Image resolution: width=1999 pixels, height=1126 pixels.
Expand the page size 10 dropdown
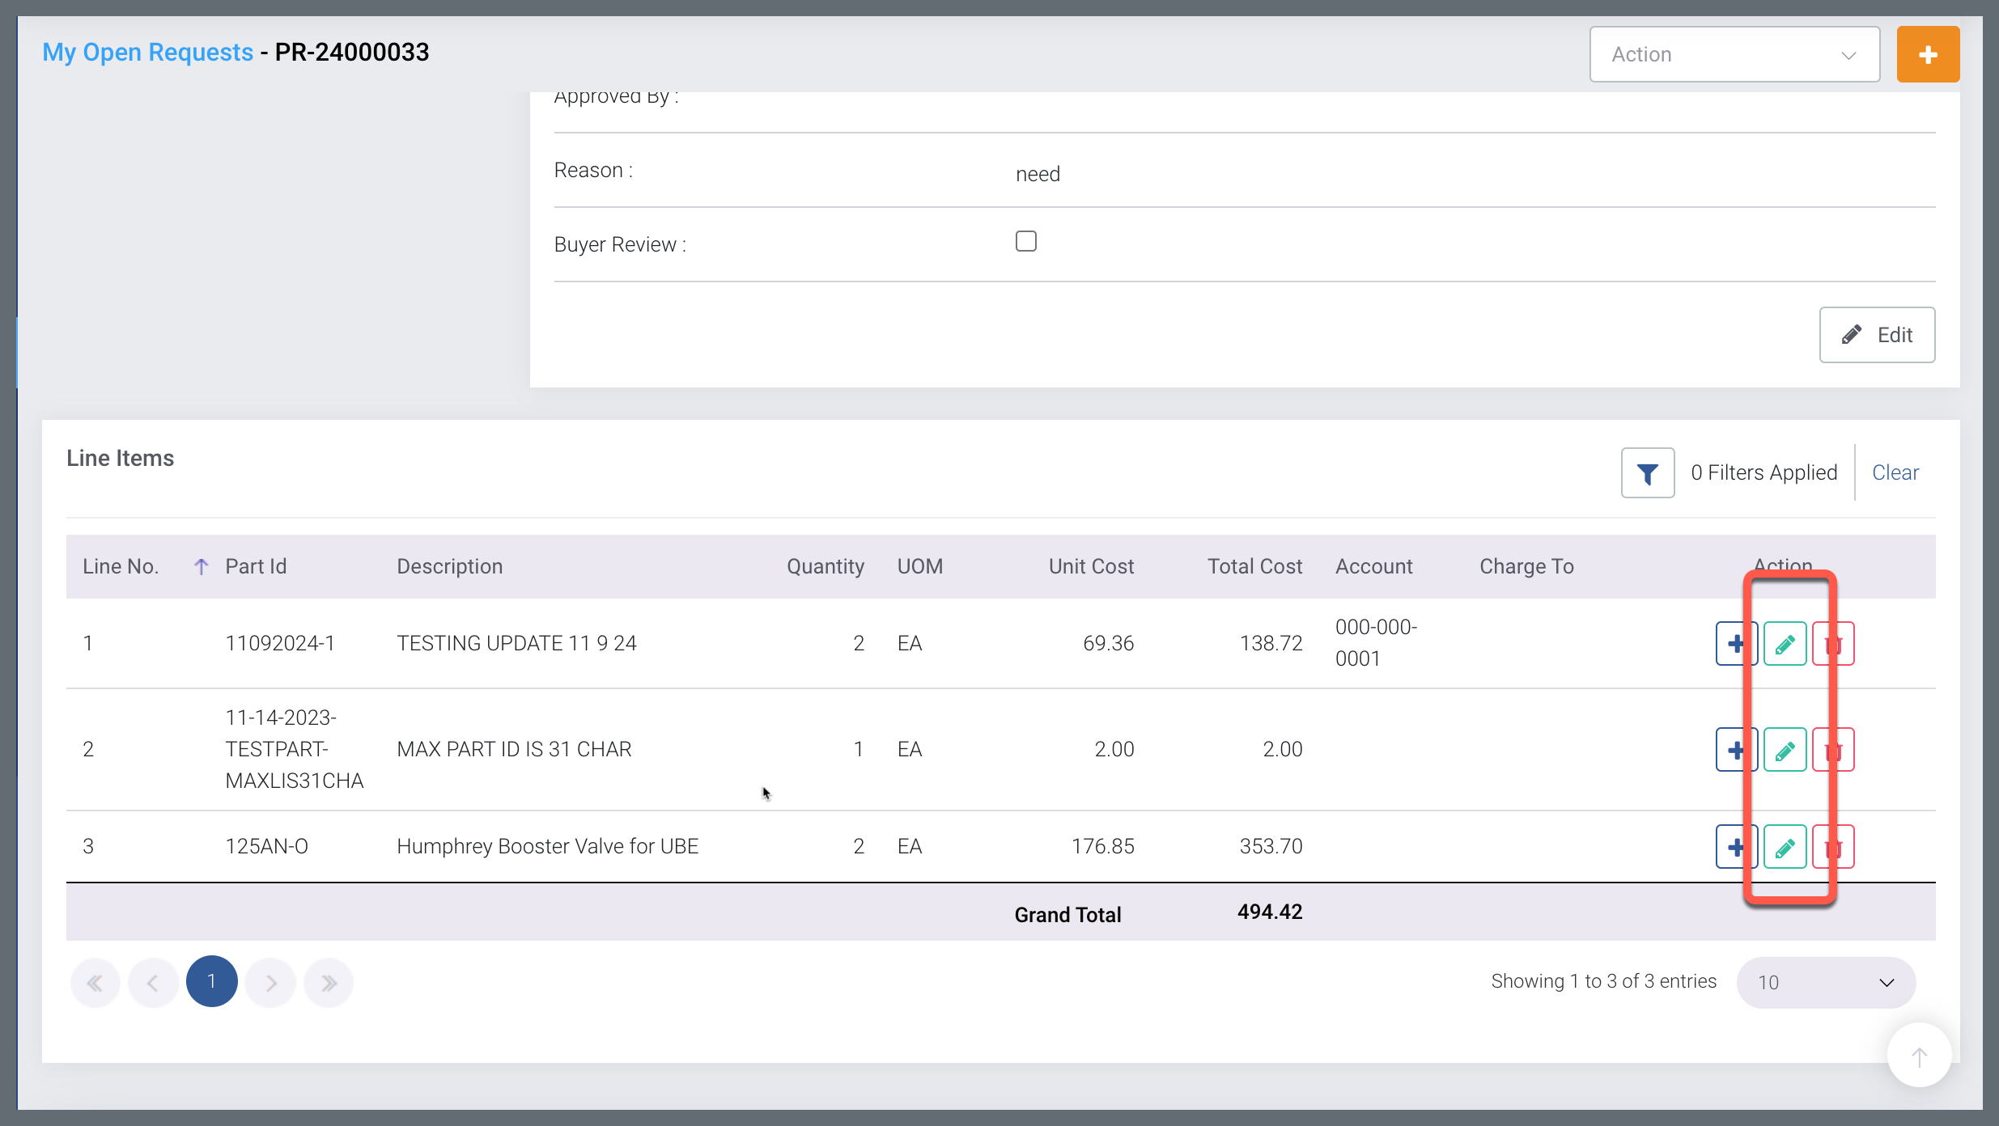1825,982
